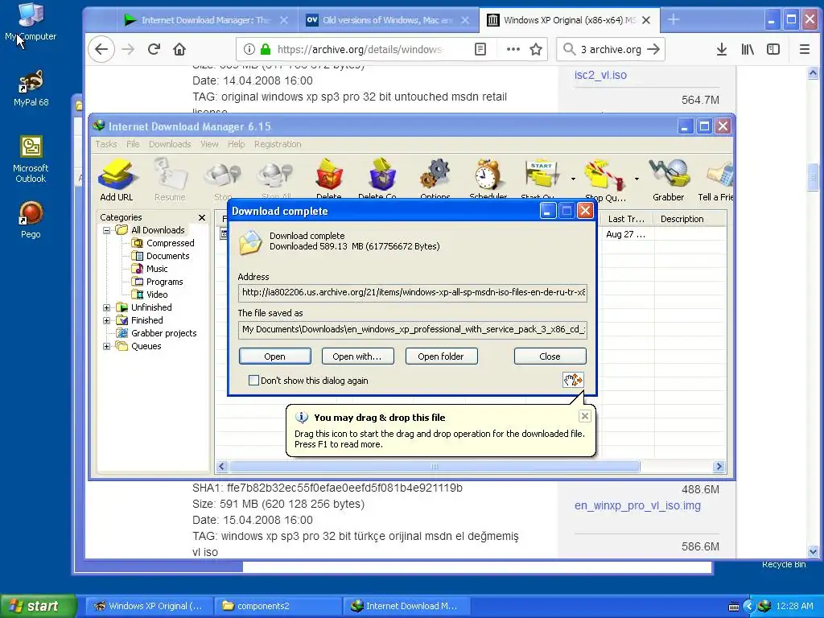
Task: Click the Add URL toolbar icon
Action: coord(117,179)
